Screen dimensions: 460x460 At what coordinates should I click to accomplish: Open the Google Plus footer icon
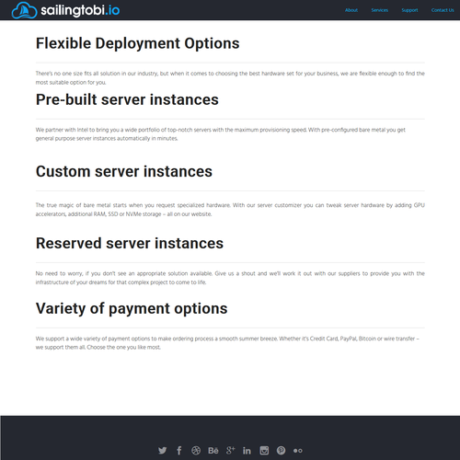coord(230,451)
